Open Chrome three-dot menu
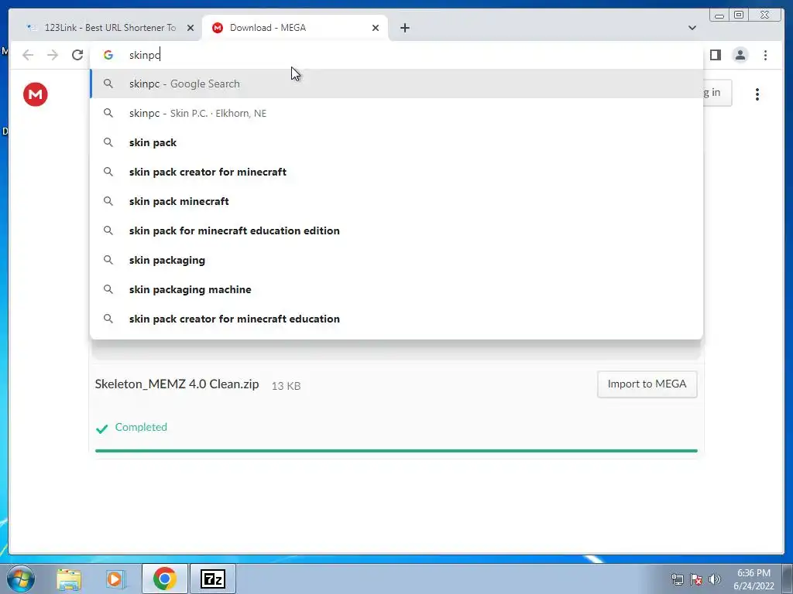793x594 pixels. pyautogui.click(x=766, y=55)
